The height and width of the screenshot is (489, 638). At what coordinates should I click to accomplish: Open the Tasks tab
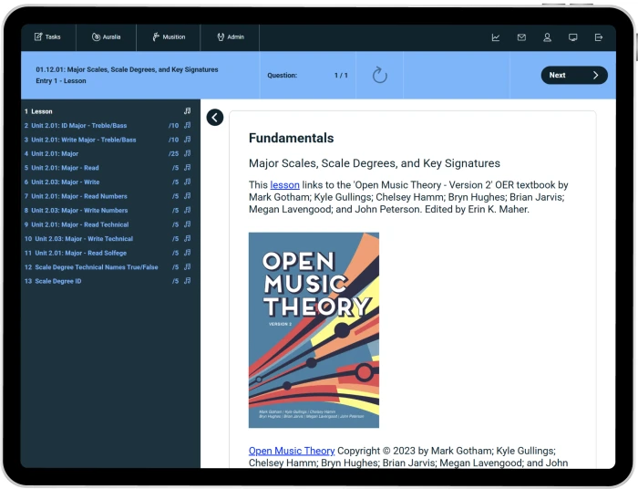tap(47, 37)
